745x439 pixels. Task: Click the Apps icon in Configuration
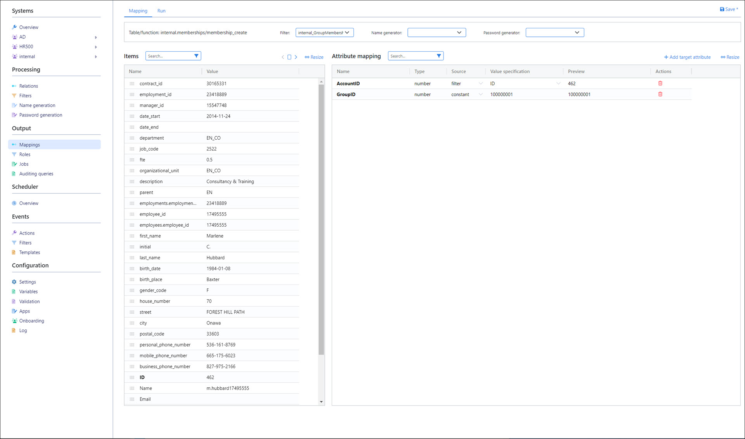[x=14, y=311]
